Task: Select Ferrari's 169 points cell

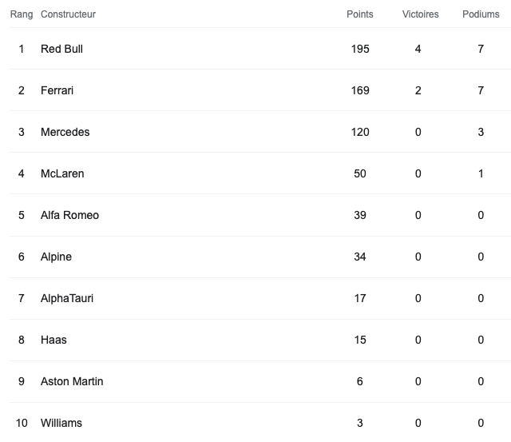Action: click(x=360, y=90)
